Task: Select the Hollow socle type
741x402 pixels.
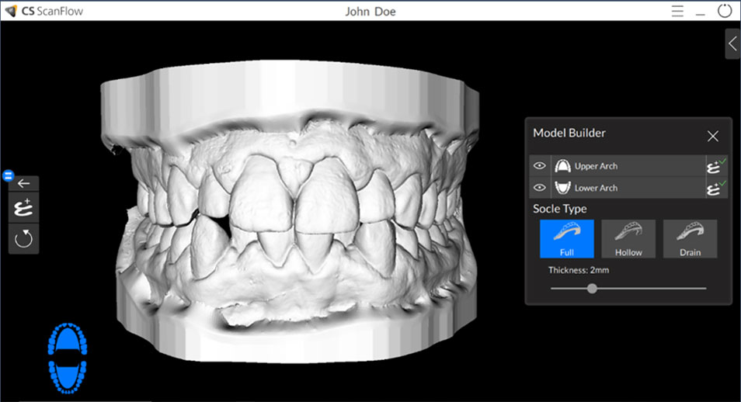Action: (x=628, y=238)
